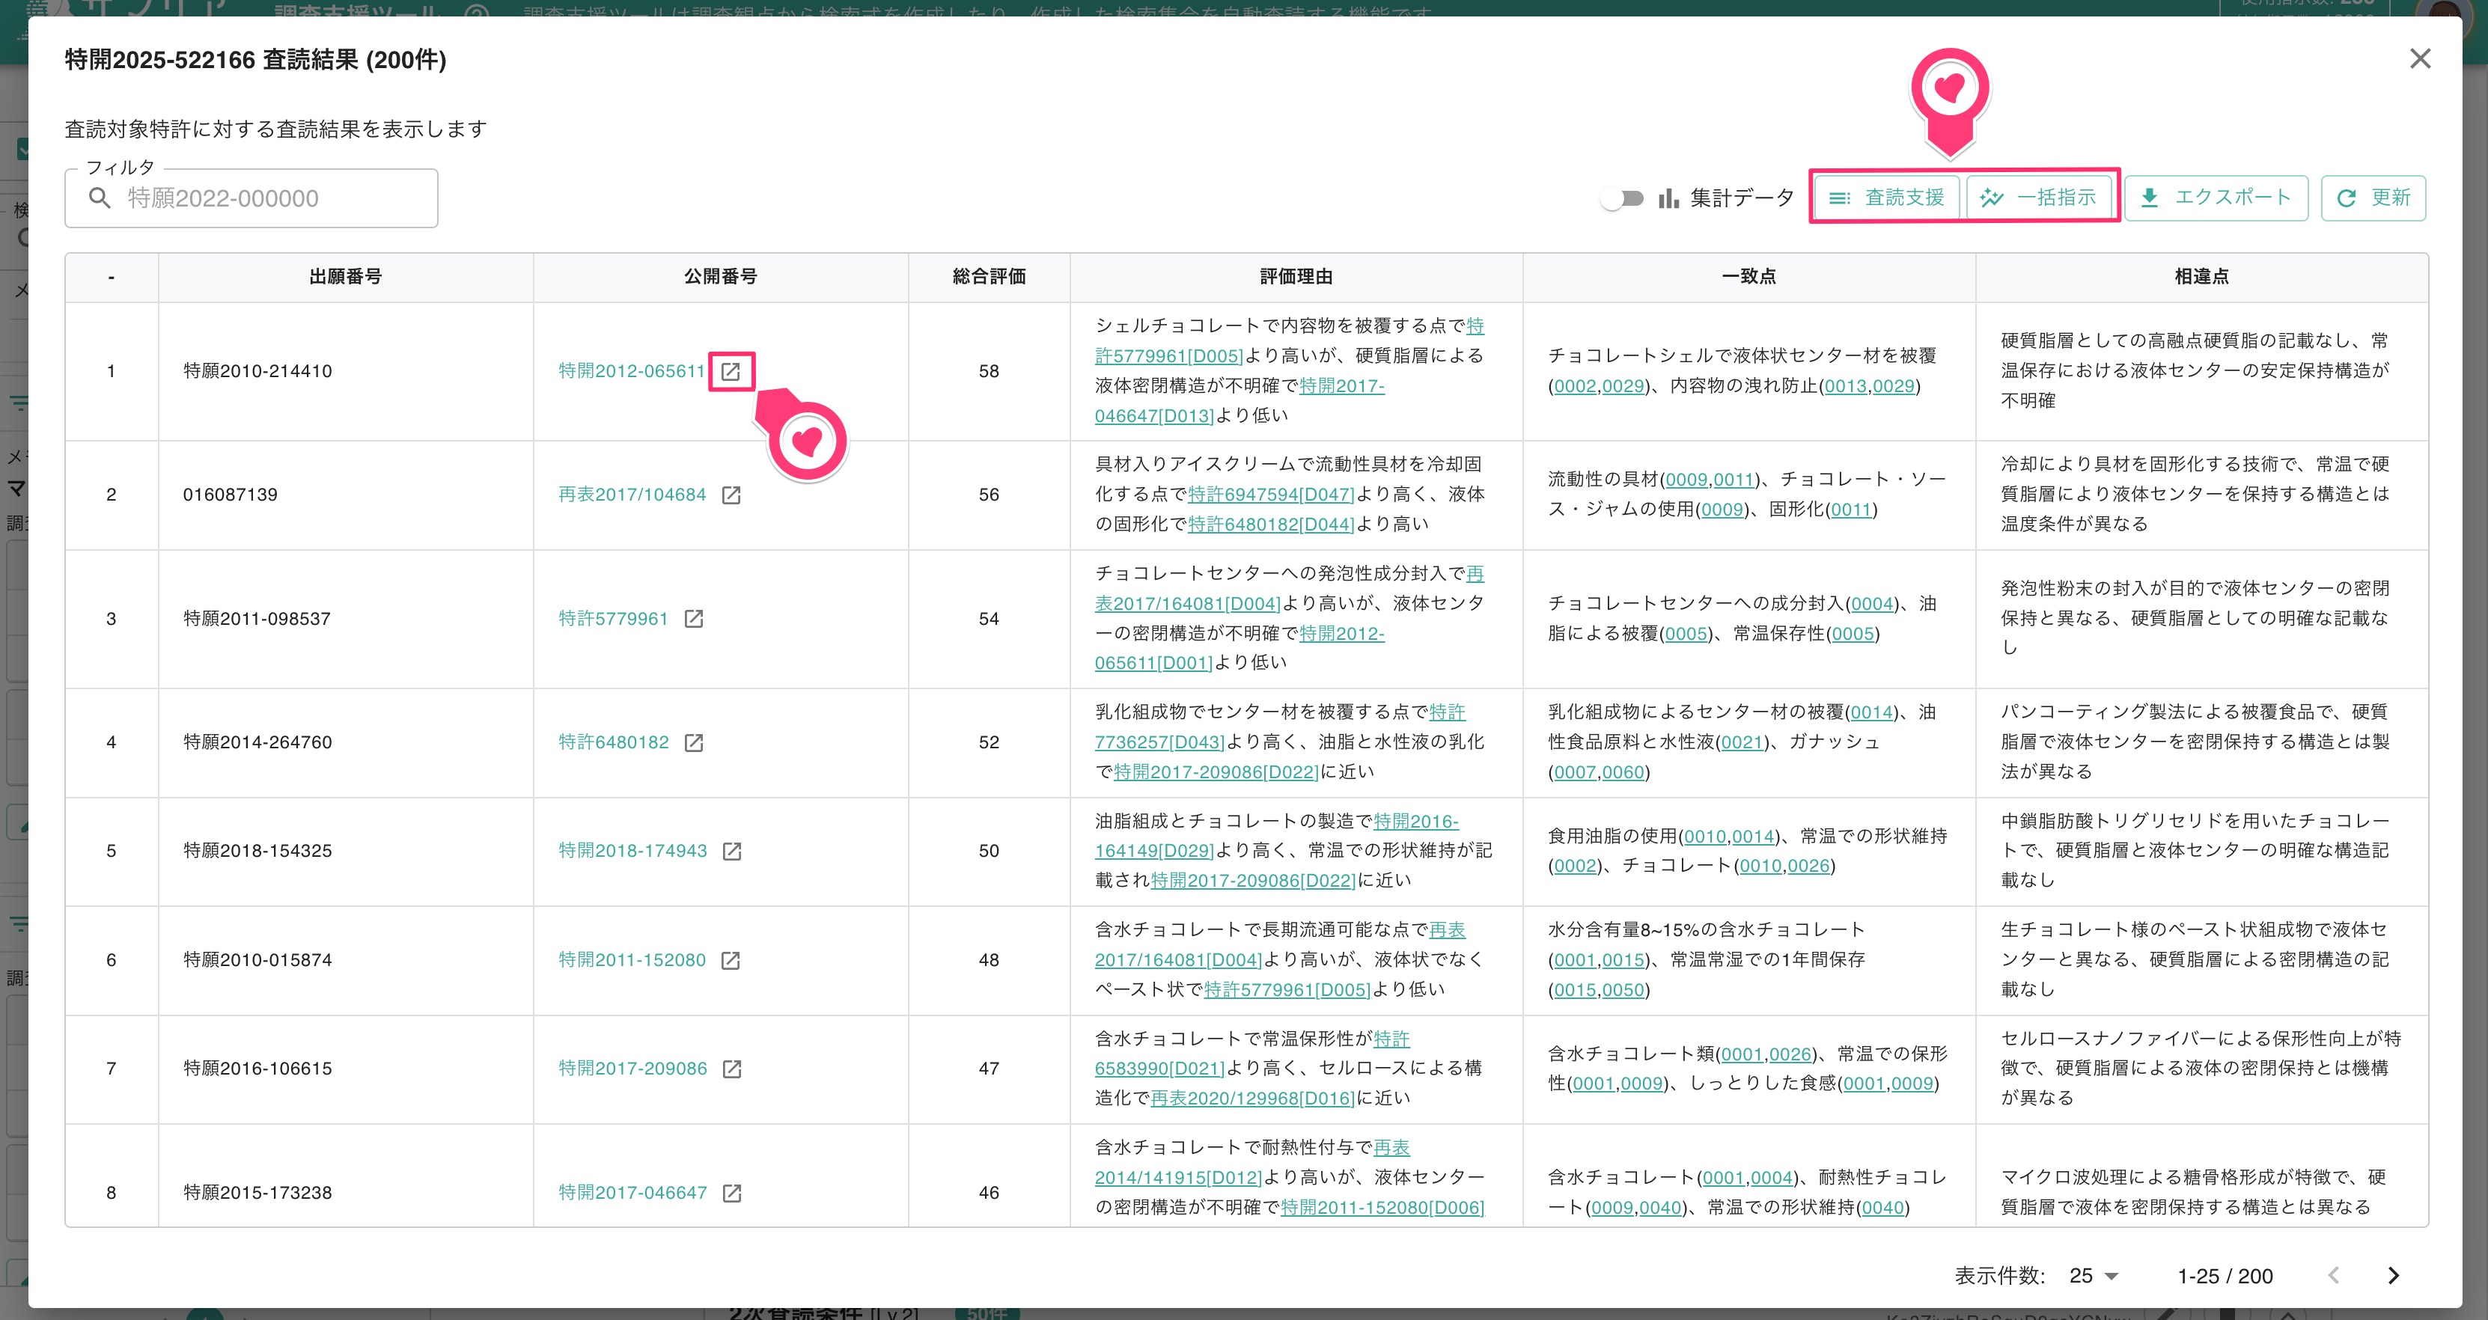Open publication link 再表2017/104684 in row 2
This screenshot has height=1320, width=2488.
[x=632, y=495]
